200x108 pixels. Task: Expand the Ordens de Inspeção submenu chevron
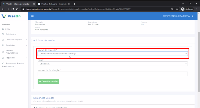coord(26,40)
